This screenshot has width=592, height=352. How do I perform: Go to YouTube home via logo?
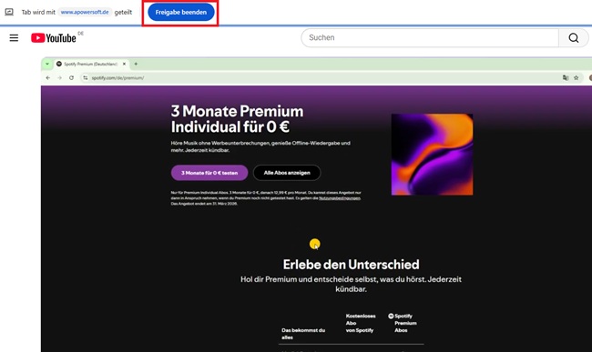click(54, 37)
